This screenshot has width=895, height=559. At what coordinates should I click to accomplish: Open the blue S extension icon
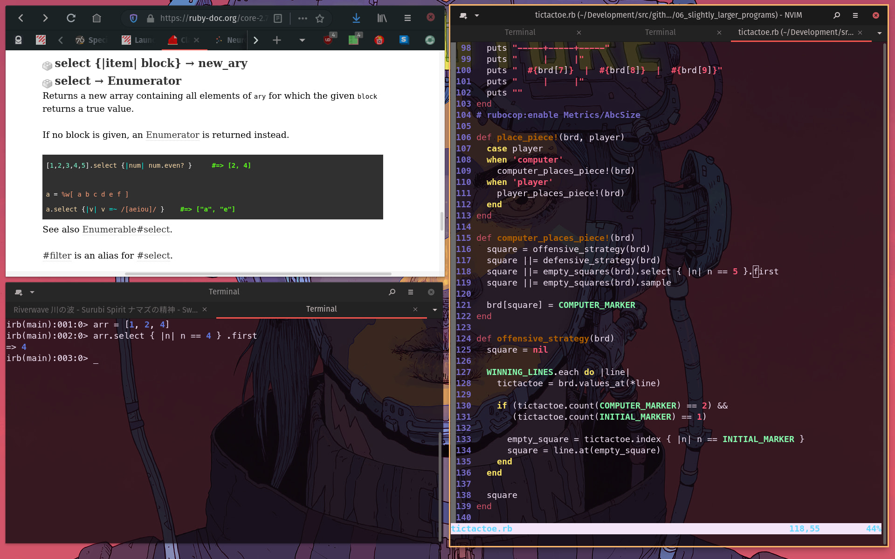pyautogui.click(x=404, y=40)
